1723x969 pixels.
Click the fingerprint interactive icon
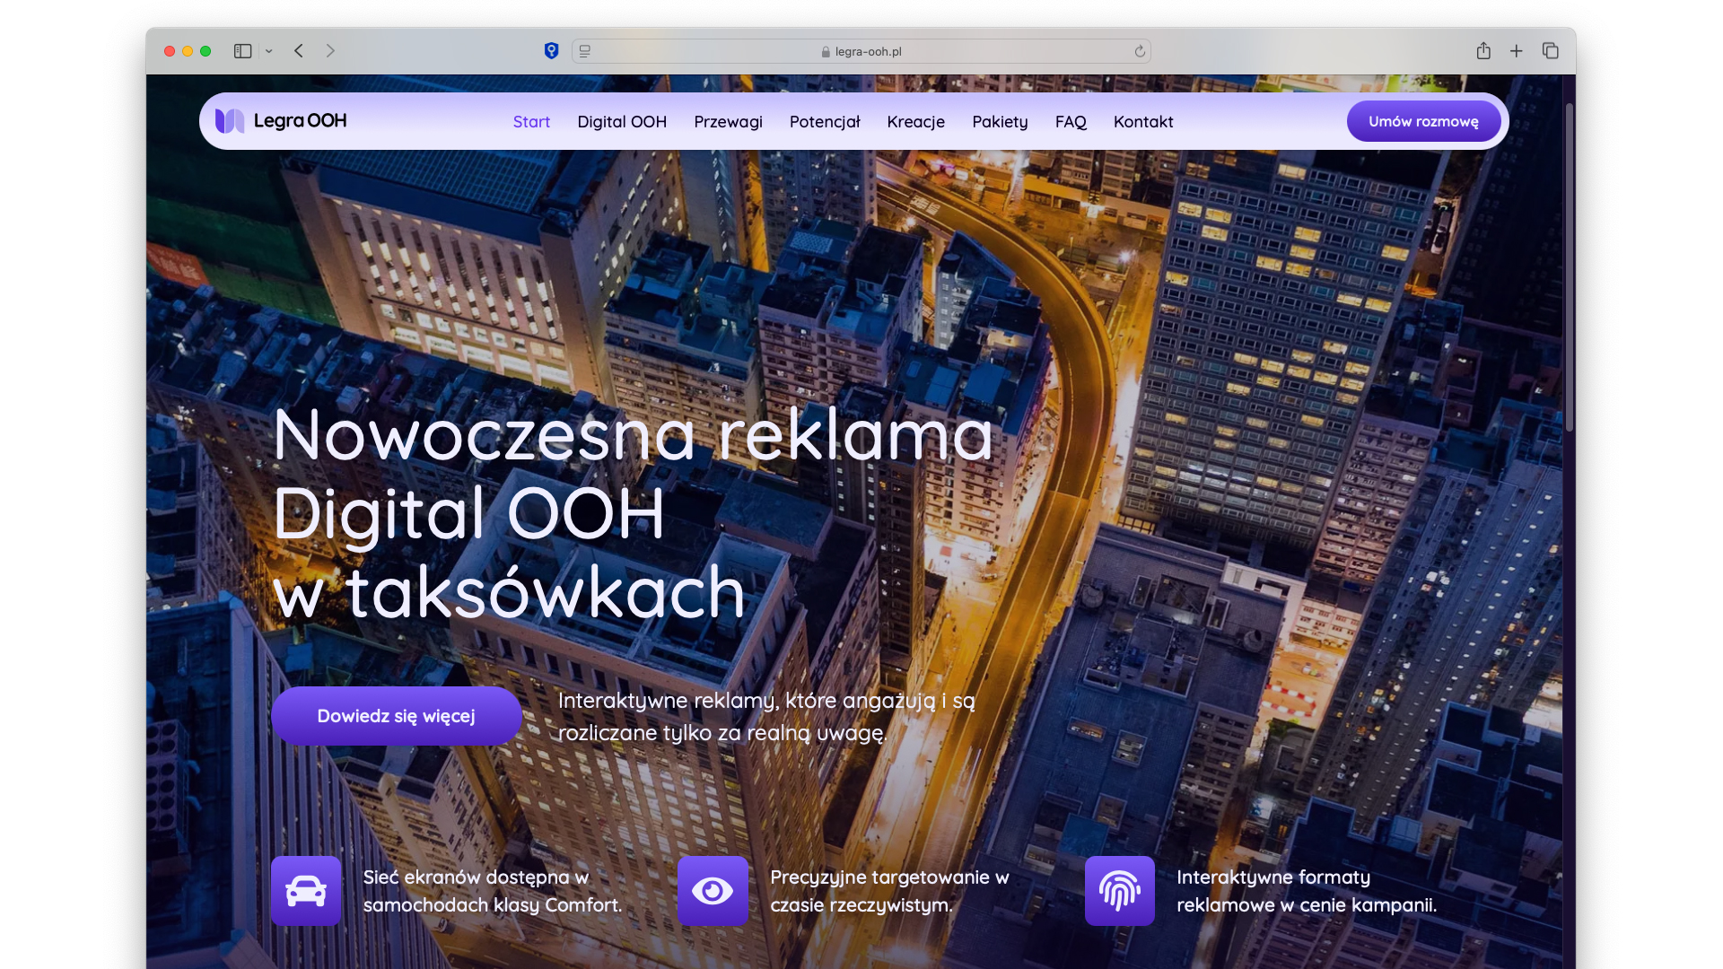pyautogui.click(x=1119, y=890)
